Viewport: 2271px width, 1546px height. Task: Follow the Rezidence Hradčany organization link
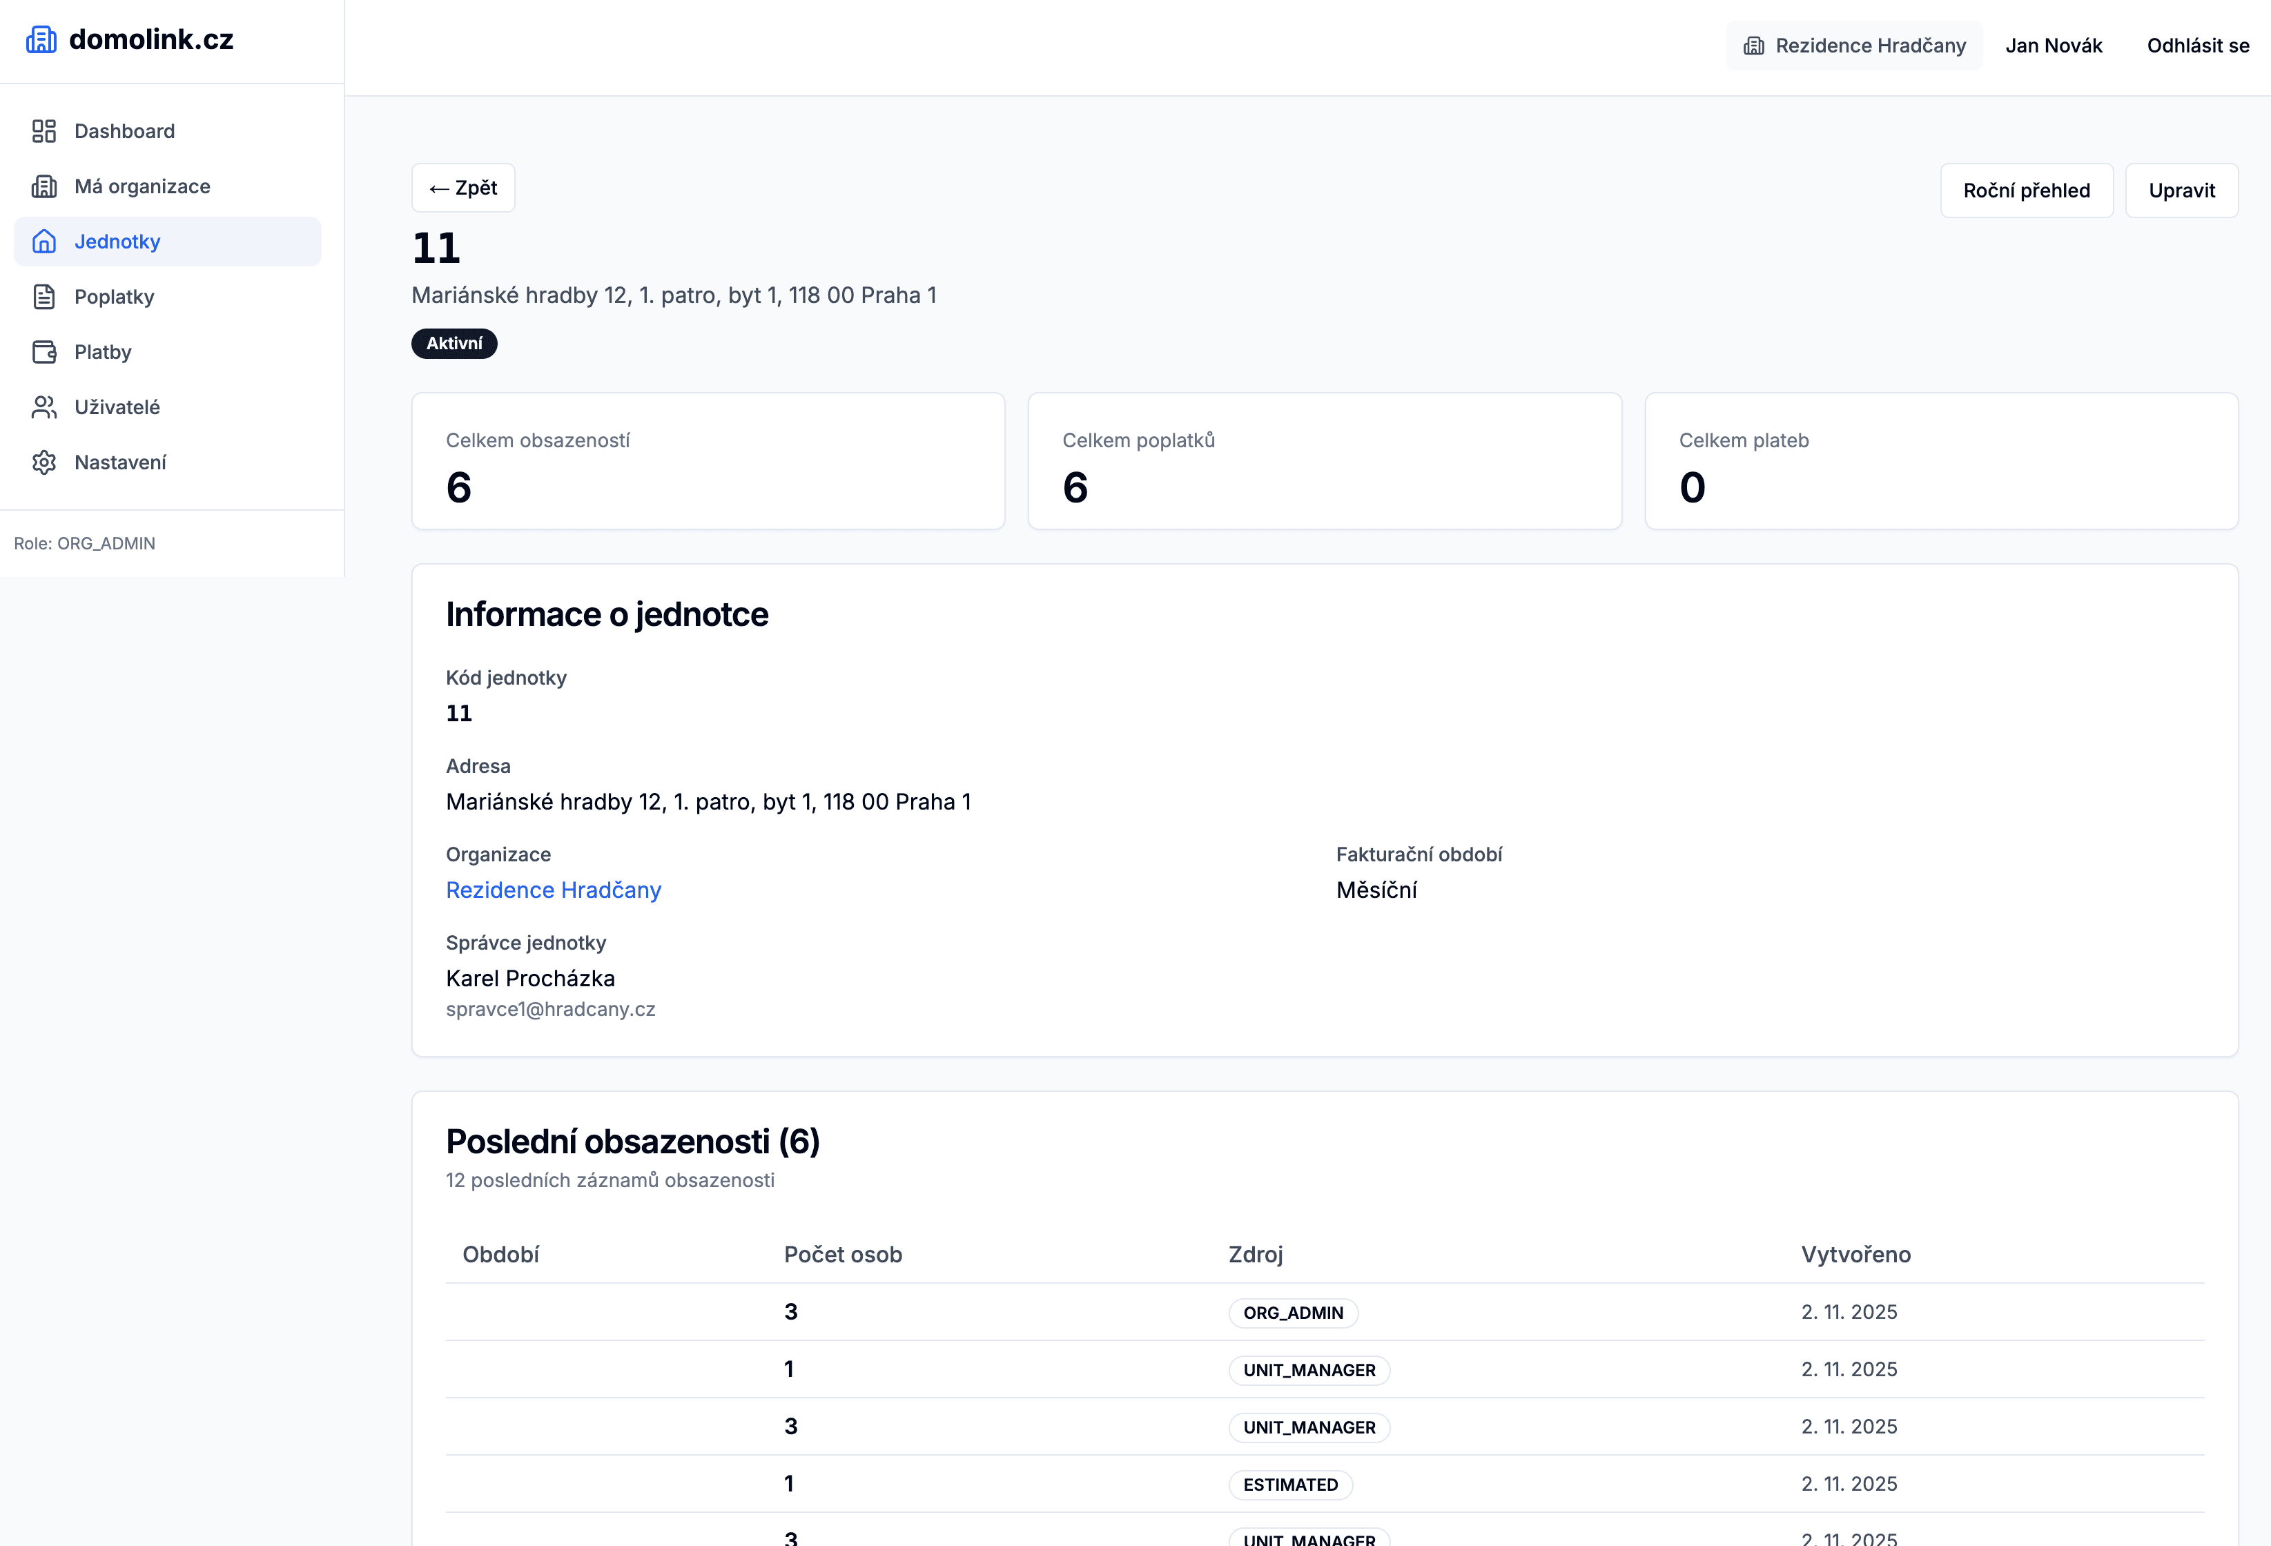pos(553,890)
